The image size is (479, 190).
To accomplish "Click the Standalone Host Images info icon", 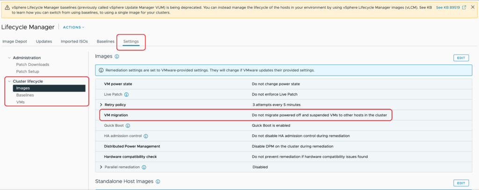I will click(x=158, y=181).
